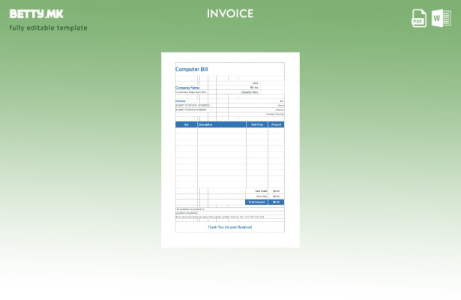Click the Sub Total value cell
Screen dimensions: 461x300
click(276, 191)
